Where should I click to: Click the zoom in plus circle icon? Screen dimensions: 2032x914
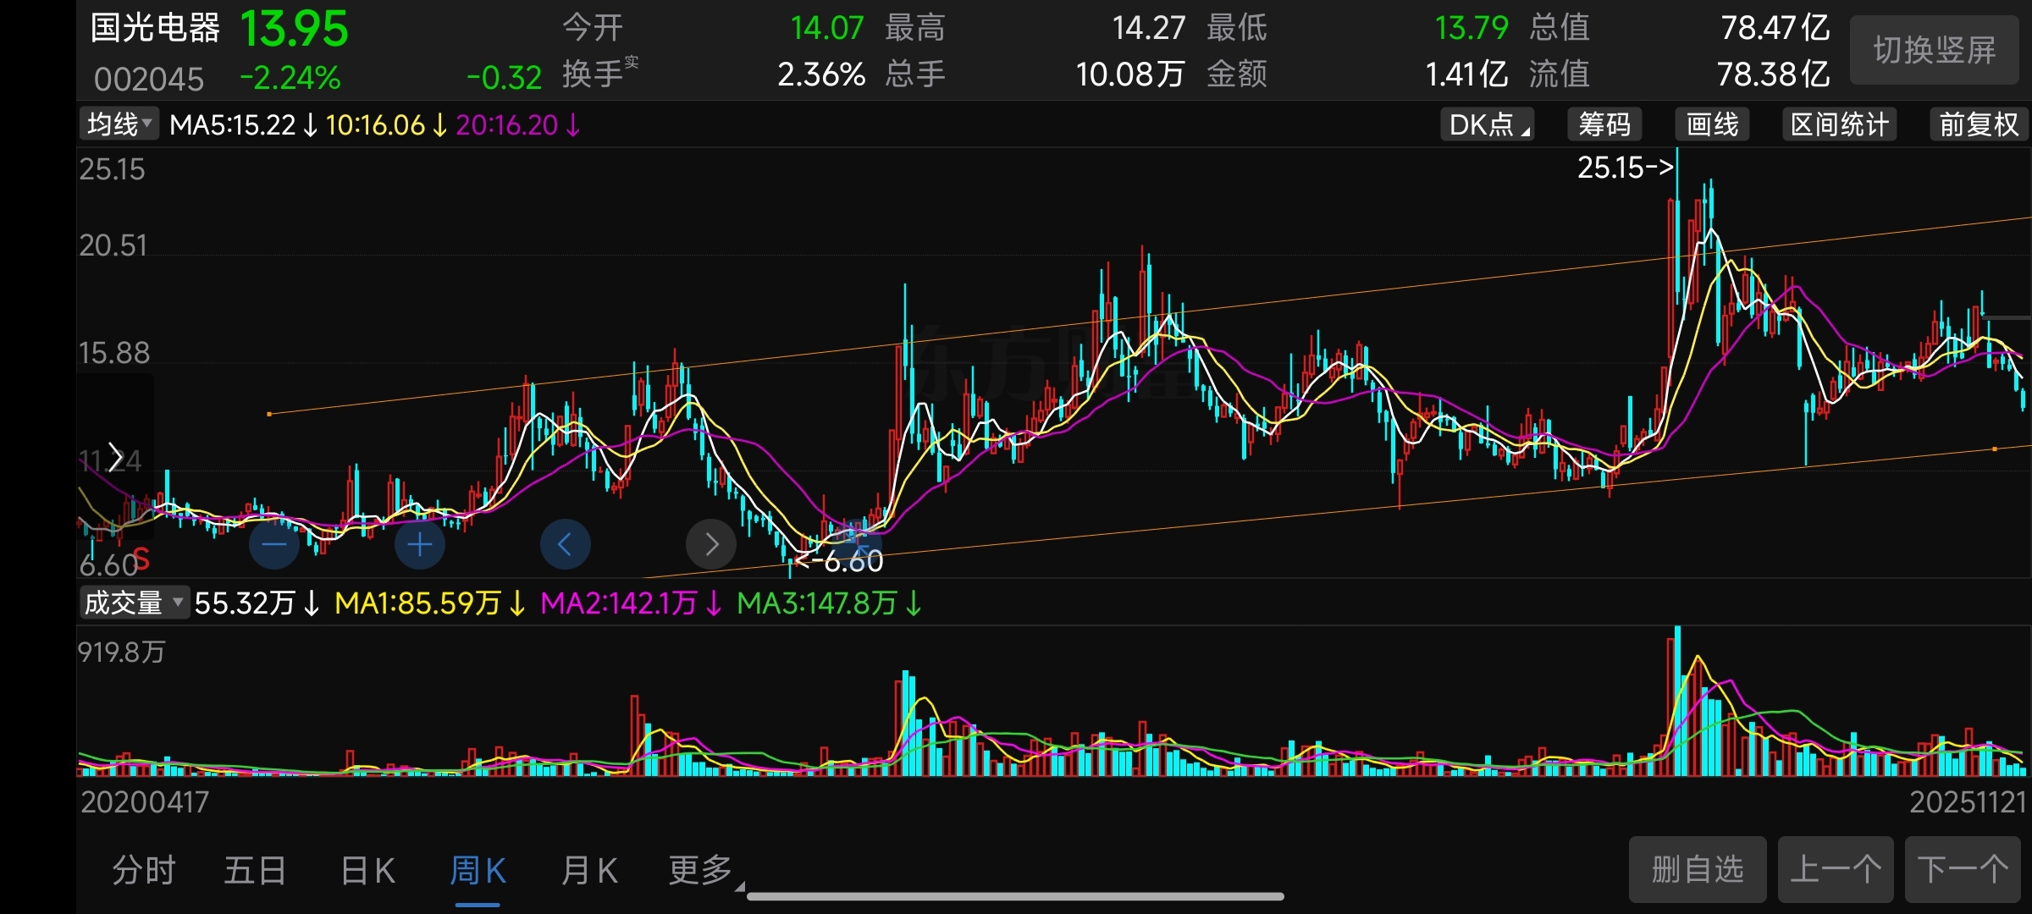click(x=420, y=544)
